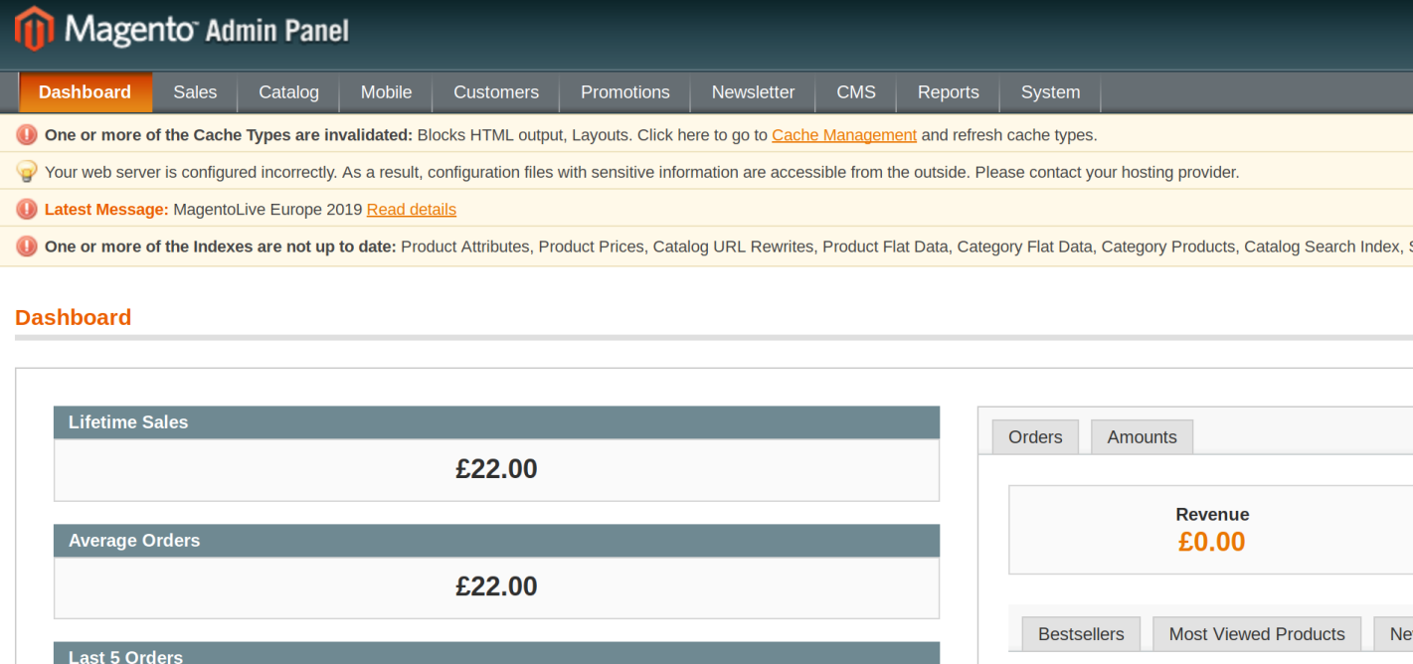Open the Newsletter menu
This screenshot has width=1413, height=664.
pyautogui.click(x=753, y=92)
